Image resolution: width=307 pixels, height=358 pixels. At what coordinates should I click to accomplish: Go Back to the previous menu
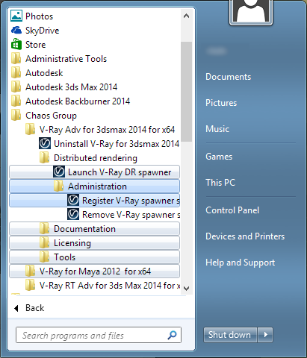[x=29, y=308]
